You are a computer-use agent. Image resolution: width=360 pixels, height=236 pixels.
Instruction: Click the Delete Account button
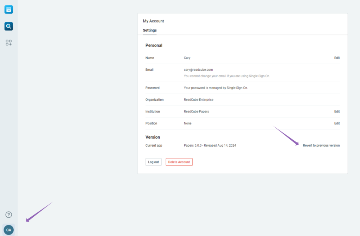(x=179, y=162)
